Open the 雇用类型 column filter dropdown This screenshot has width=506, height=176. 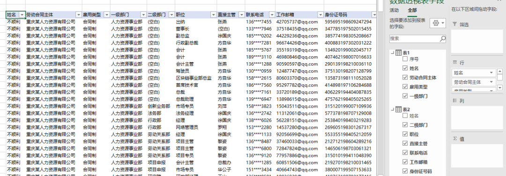coord(106,15)
